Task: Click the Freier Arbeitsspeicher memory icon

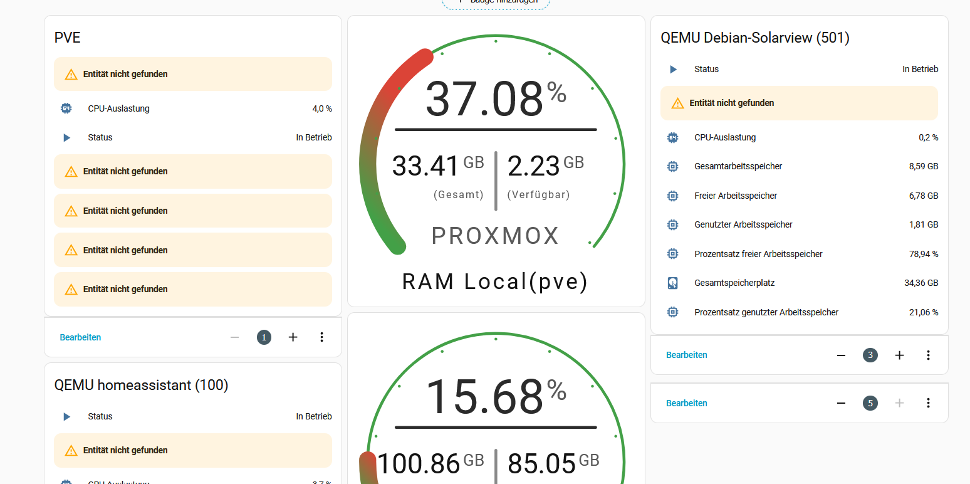Action: click(x=673, y=196)
